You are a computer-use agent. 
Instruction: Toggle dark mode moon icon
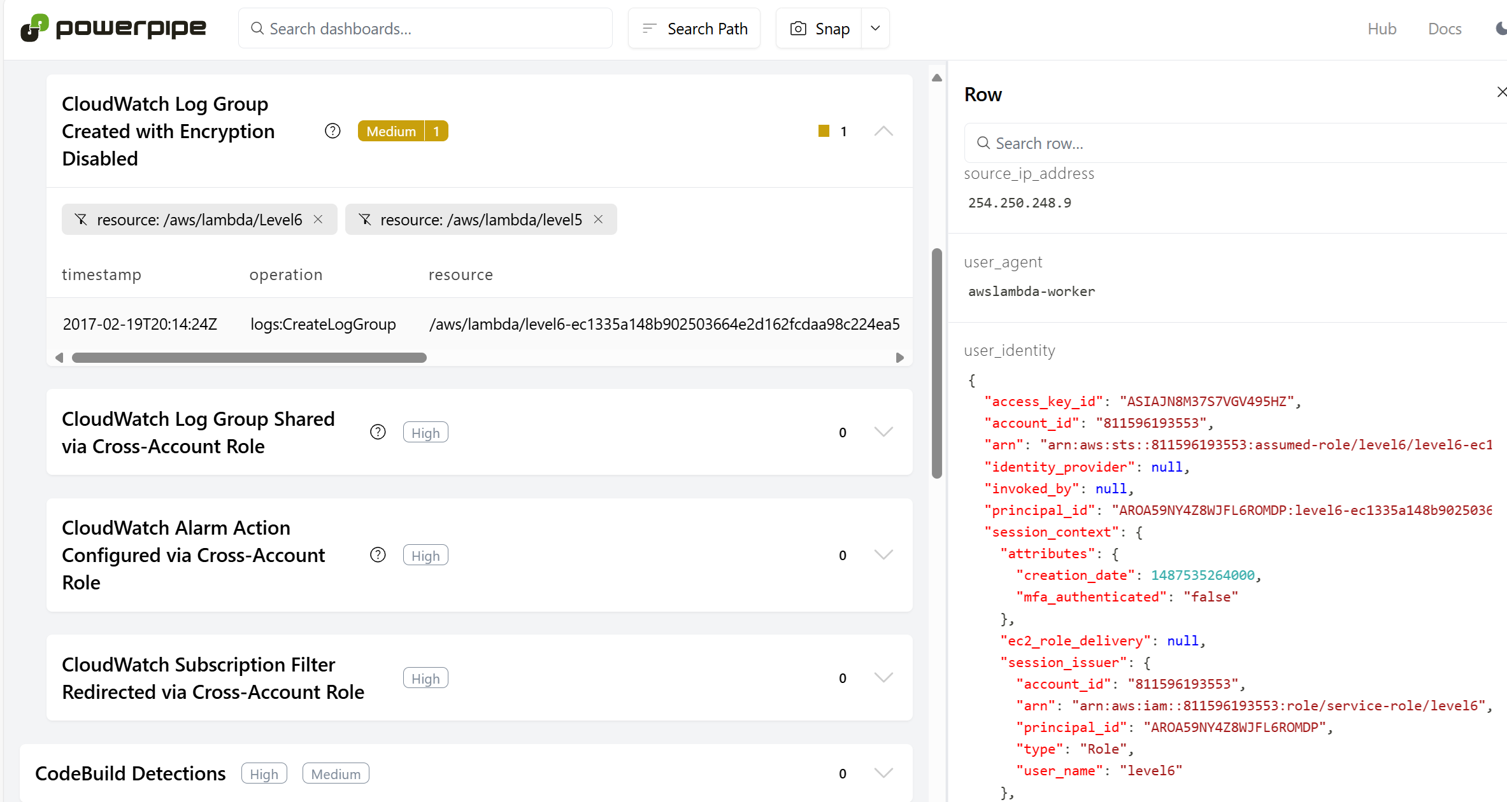tap(1501, 29)
